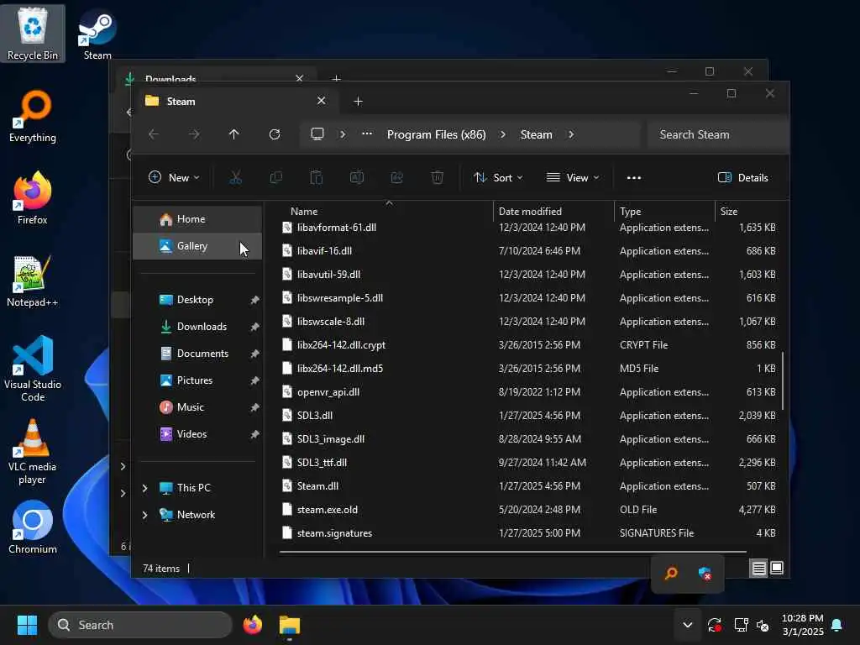Open Steam desktop shortcut
860x645 pixels.
coord(97,34)
